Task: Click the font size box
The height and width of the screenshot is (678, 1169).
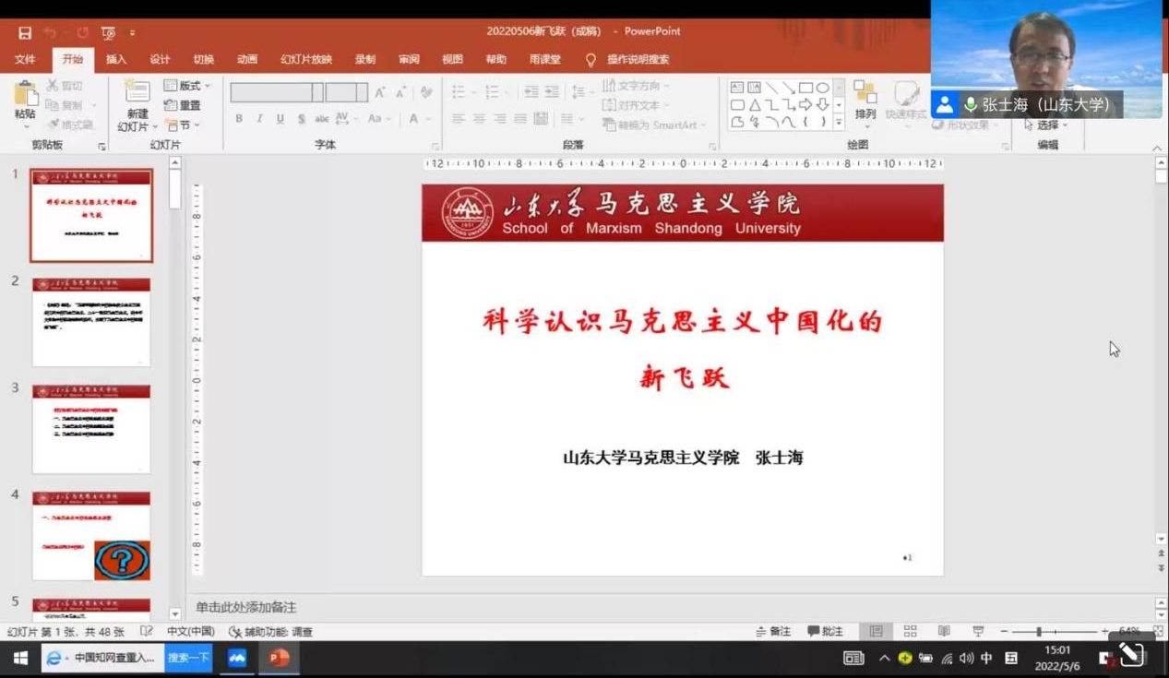Action: tap(346, 92)
